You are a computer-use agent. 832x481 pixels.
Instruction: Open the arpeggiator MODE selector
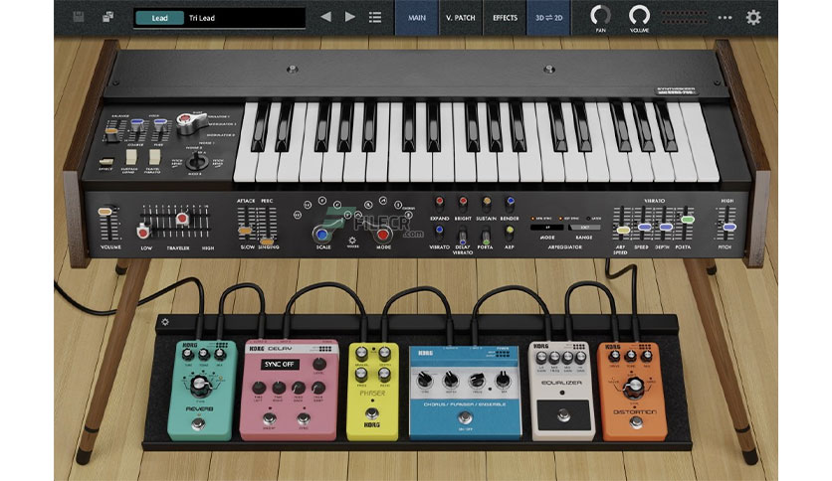point(547,228)
